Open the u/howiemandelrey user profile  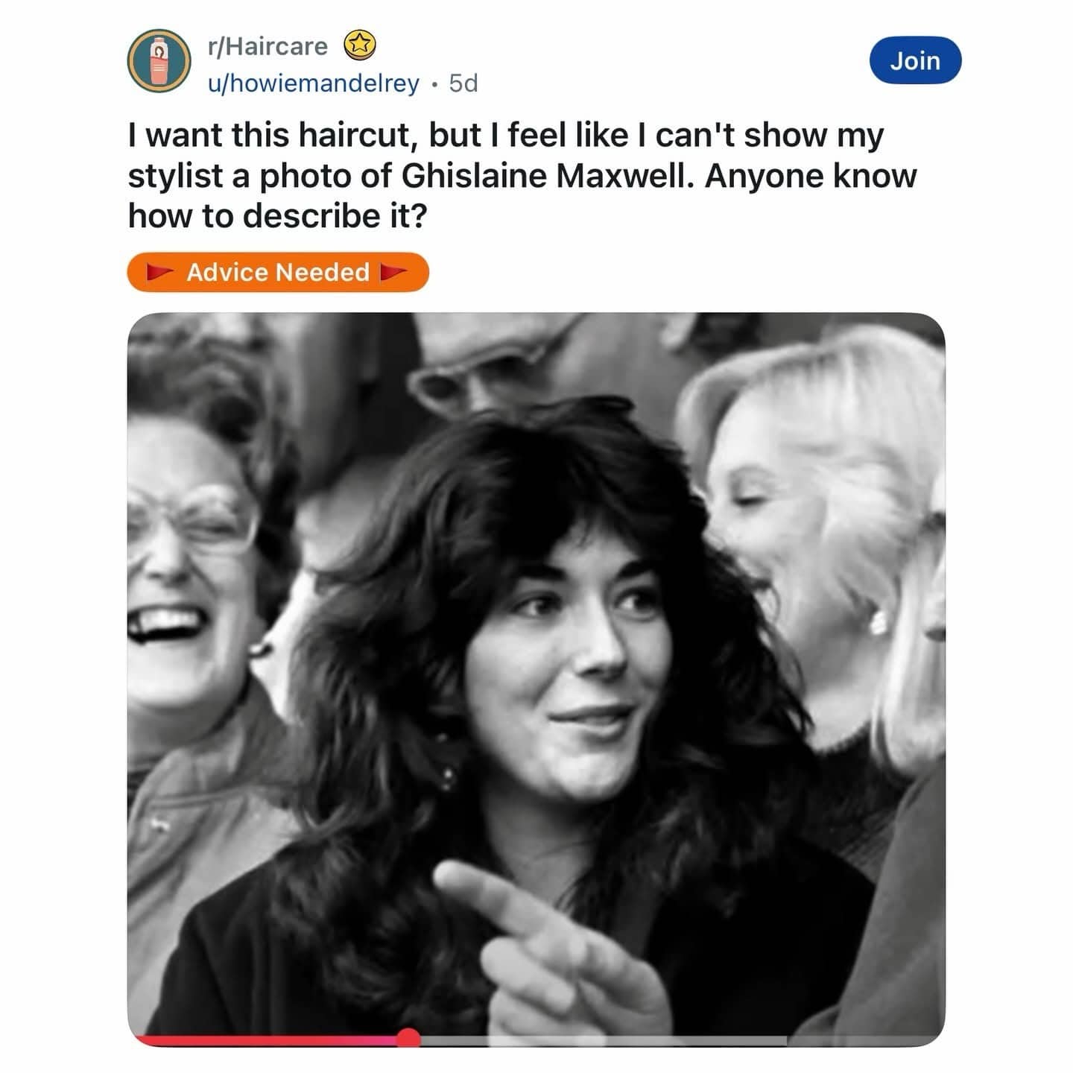[x=314, y=83]
